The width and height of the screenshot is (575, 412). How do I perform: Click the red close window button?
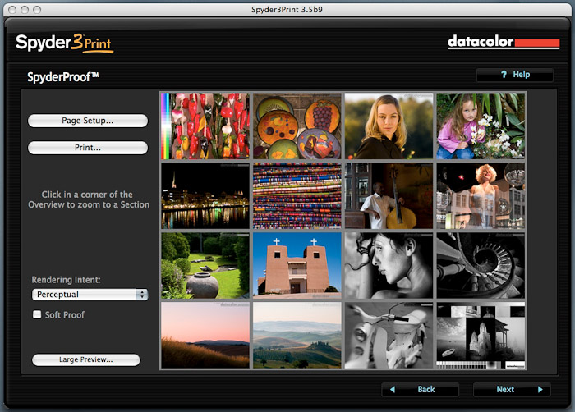pos(11,9)
